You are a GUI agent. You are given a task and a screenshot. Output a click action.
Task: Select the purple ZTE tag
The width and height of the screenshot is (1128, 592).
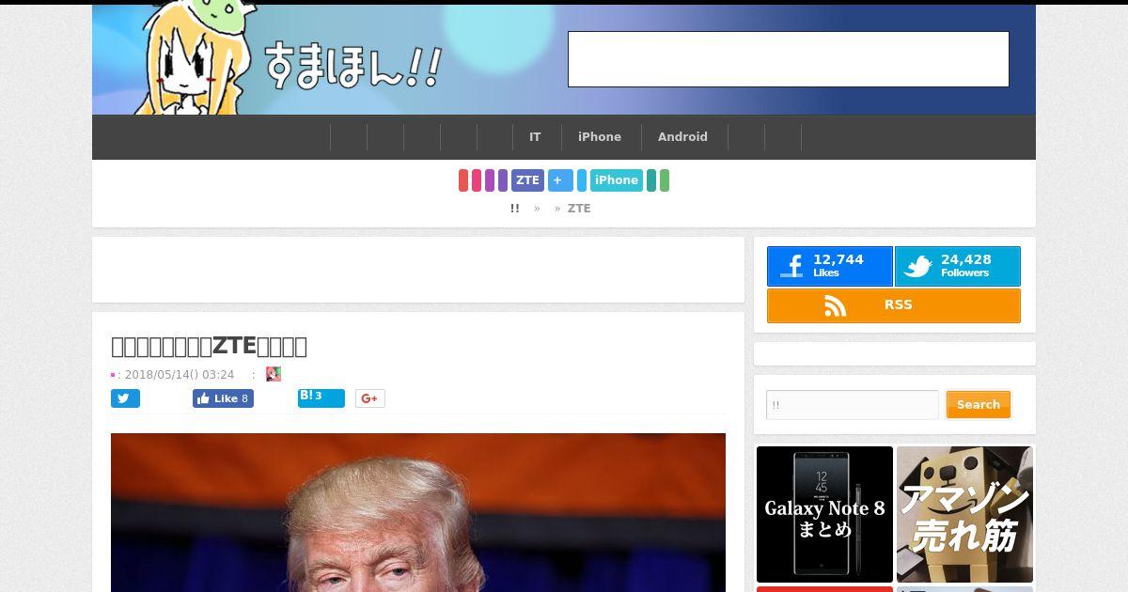[527, 180]
